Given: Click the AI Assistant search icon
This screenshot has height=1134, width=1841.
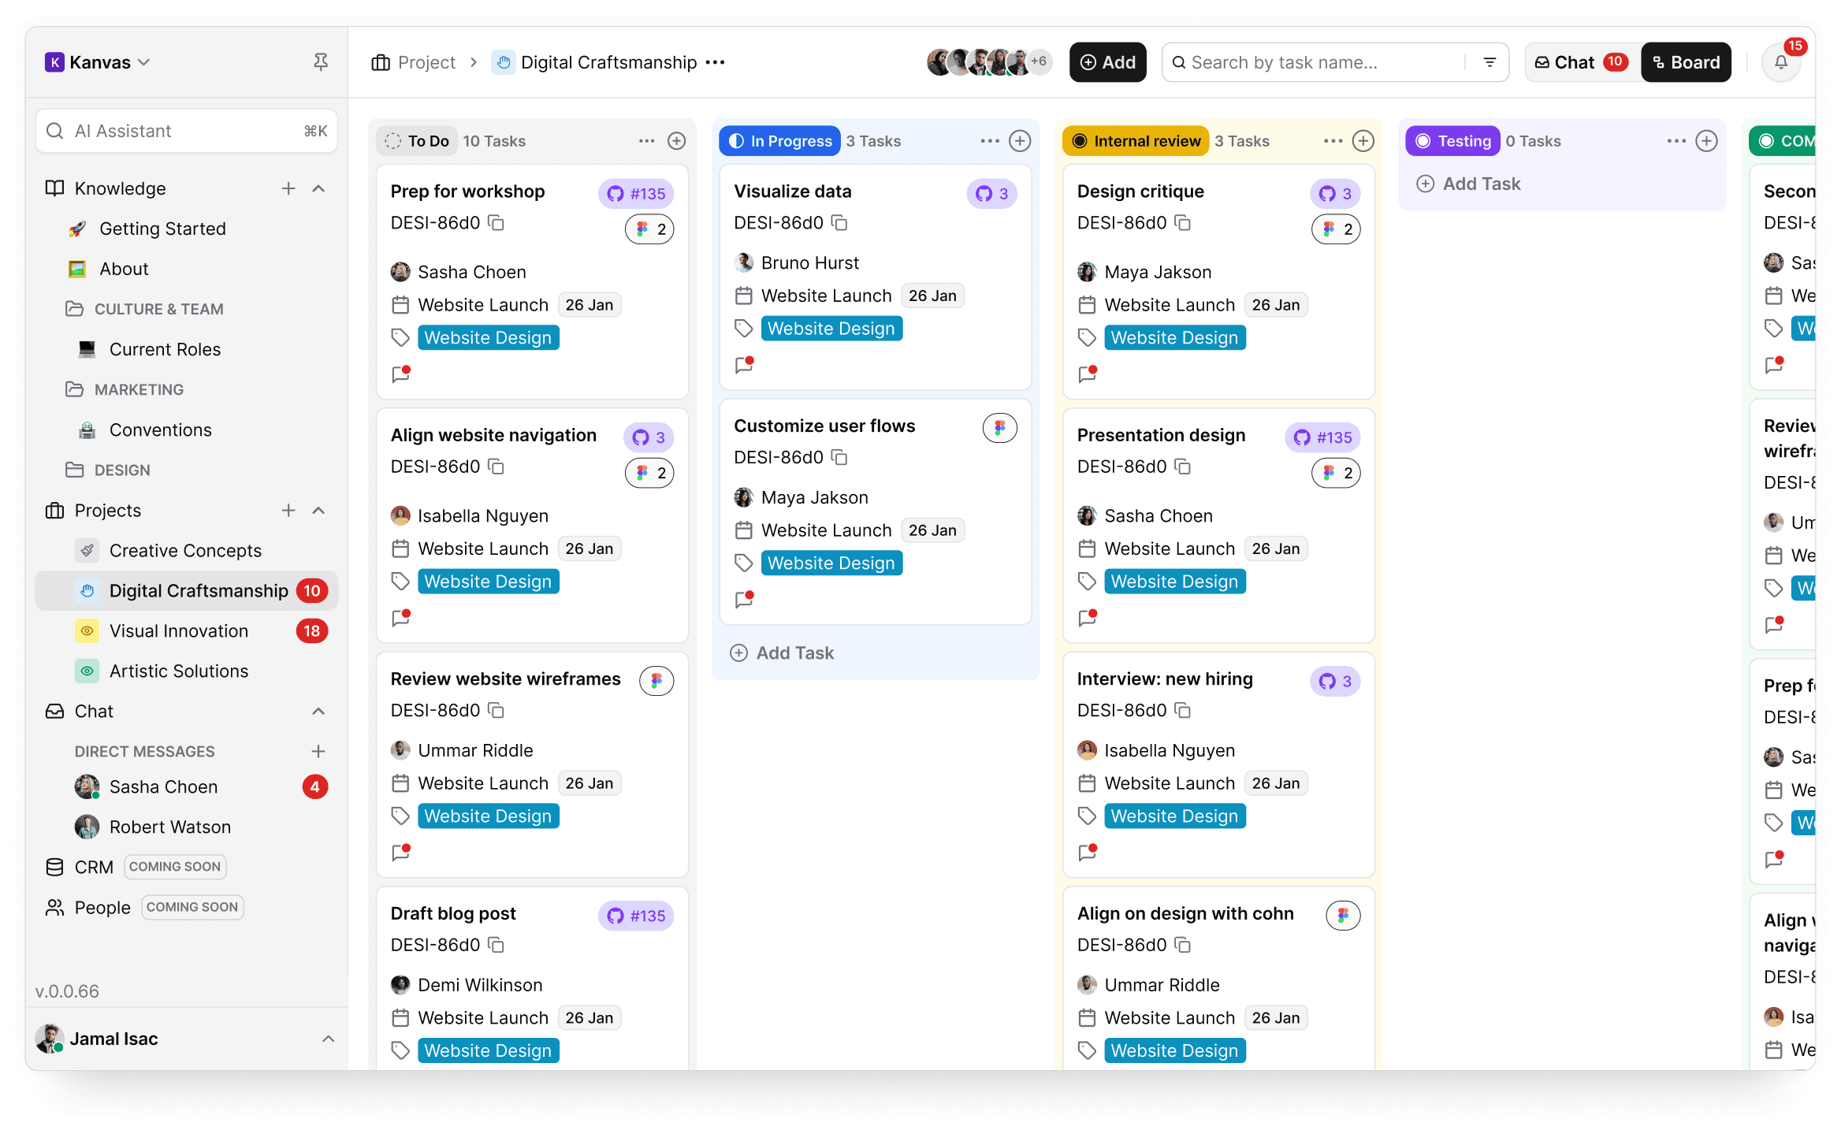Looking at the screenshot, I should click(x=54, y=131).
